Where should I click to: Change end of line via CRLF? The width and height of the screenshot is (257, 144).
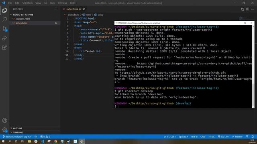point(203,137)
